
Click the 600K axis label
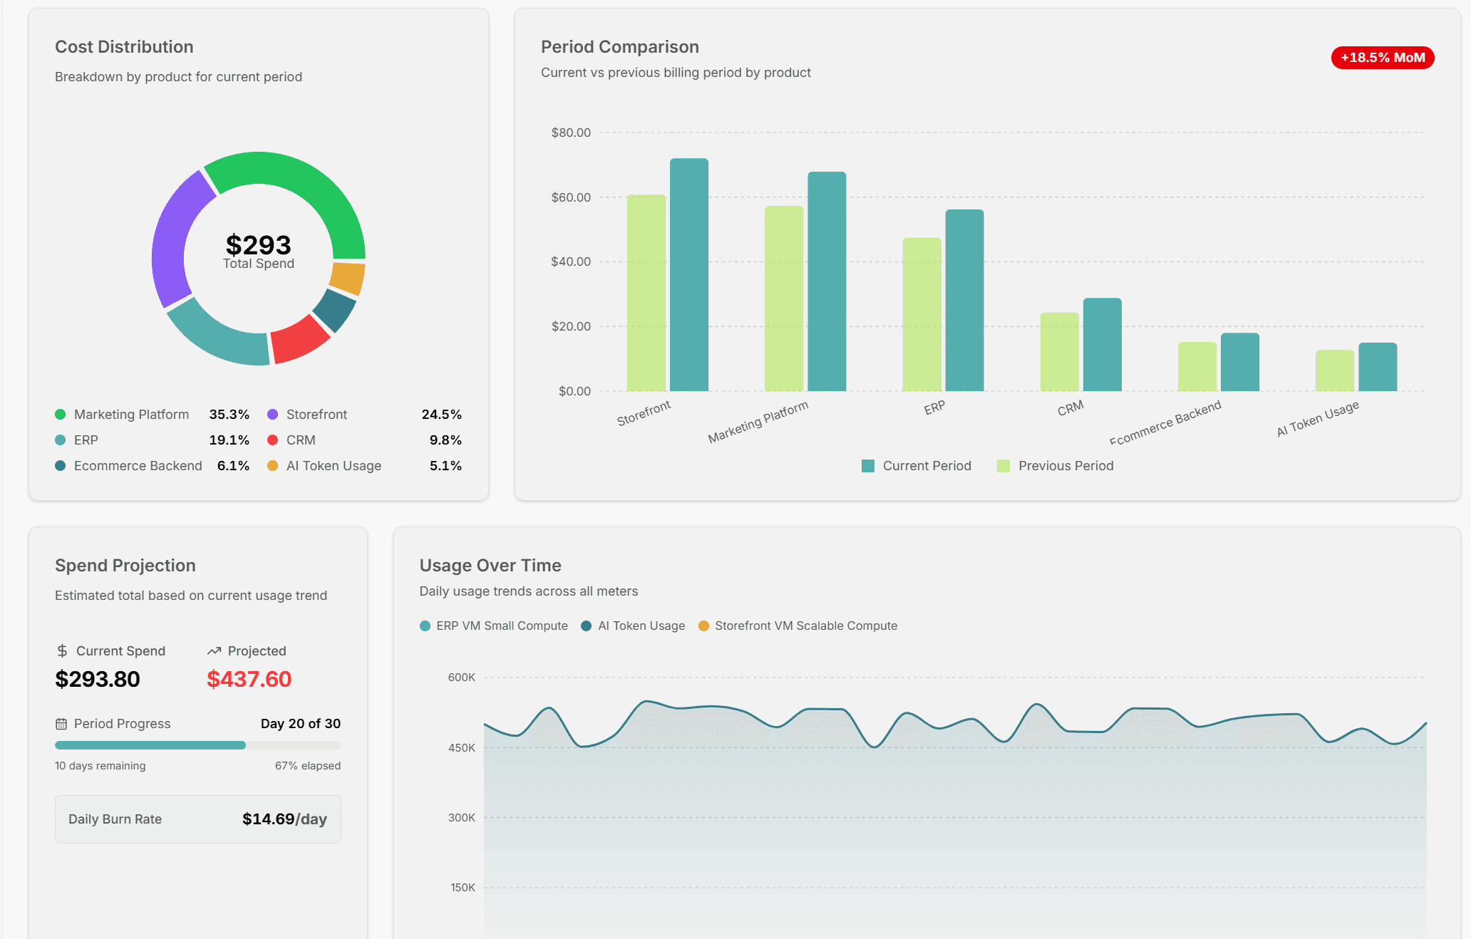point(461,678)
